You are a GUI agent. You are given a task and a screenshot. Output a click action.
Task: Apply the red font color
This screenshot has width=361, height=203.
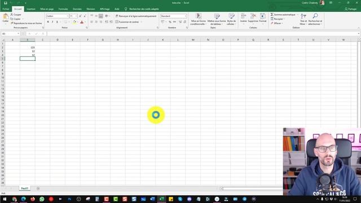pyautogui.click(x=82, y=22)
